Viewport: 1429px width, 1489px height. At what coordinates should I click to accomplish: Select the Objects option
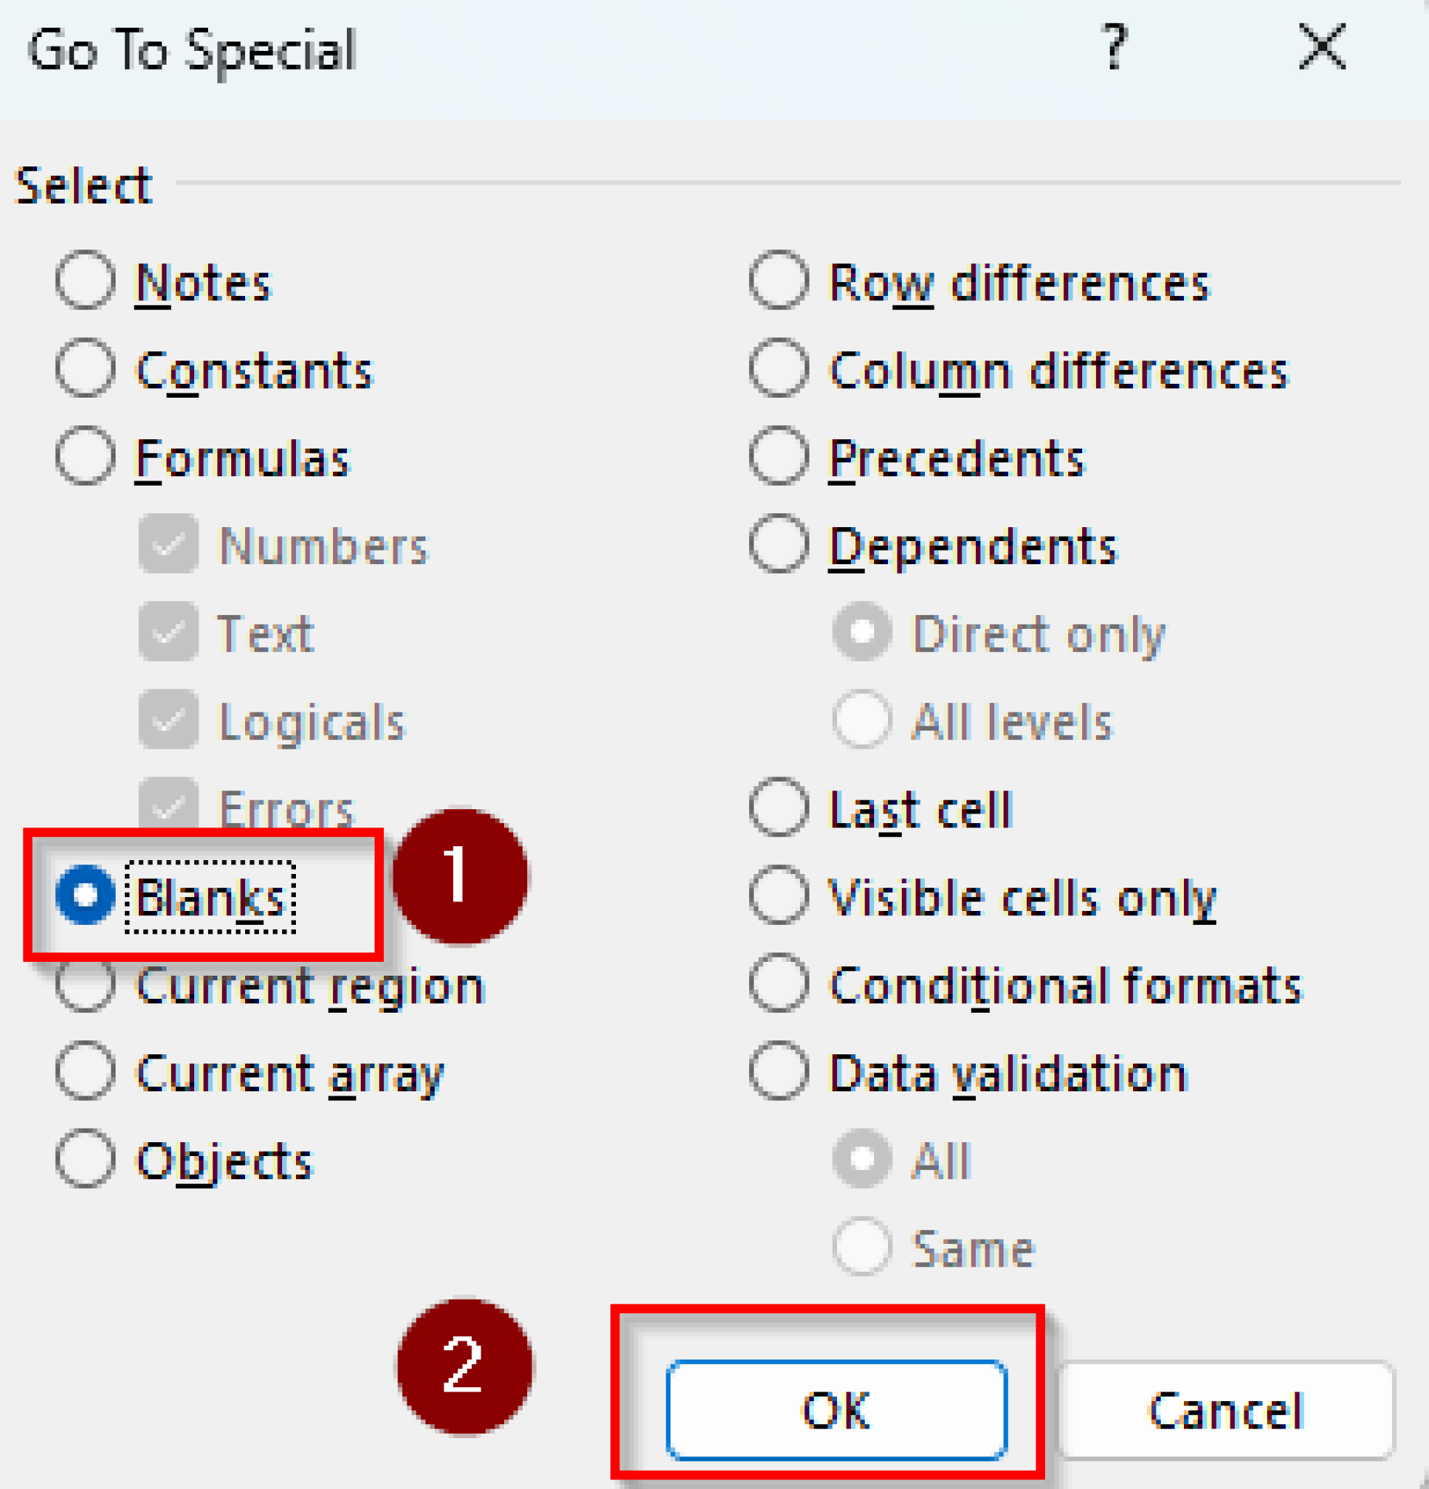pyautogui.click(x=85, y=1157)
